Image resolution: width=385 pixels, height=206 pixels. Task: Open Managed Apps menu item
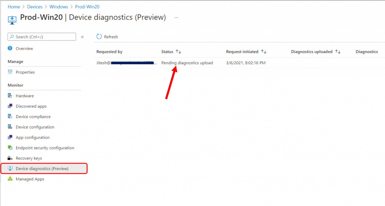point(30,179)
